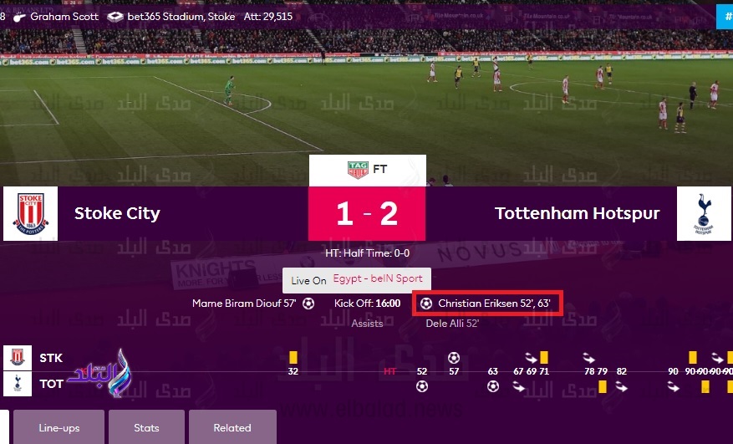This screenshot has width=733, height=444.
Task: Click the Tottenham Hotspur club crest
Action: [x=704, y=214]
